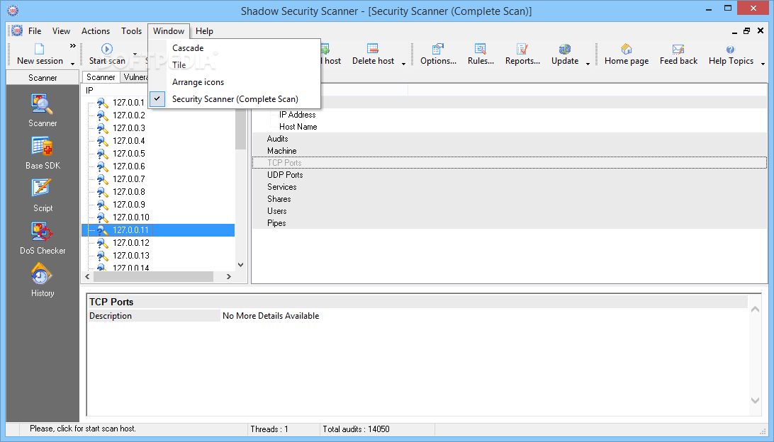
Task: Select the Machine row
Action: pos(510,151)
